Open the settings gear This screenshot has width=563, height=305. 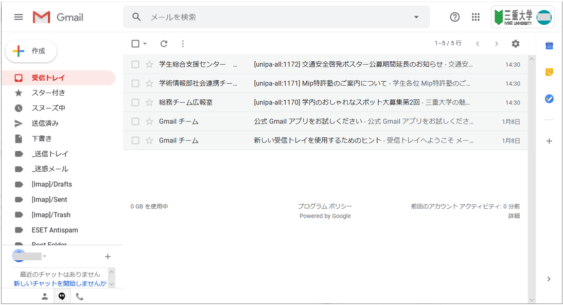pyautogui.click(x=515, y=43)
